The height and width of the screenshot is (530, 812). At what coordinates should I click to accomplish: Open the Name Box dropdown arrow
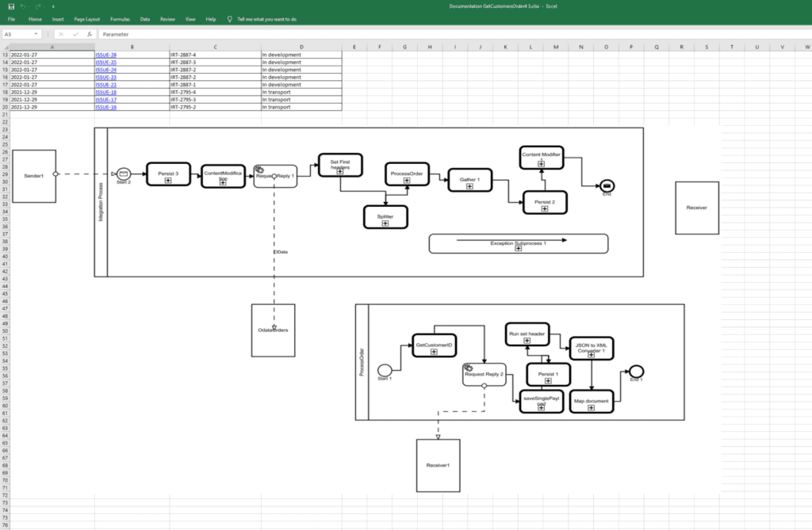(36, 34)
